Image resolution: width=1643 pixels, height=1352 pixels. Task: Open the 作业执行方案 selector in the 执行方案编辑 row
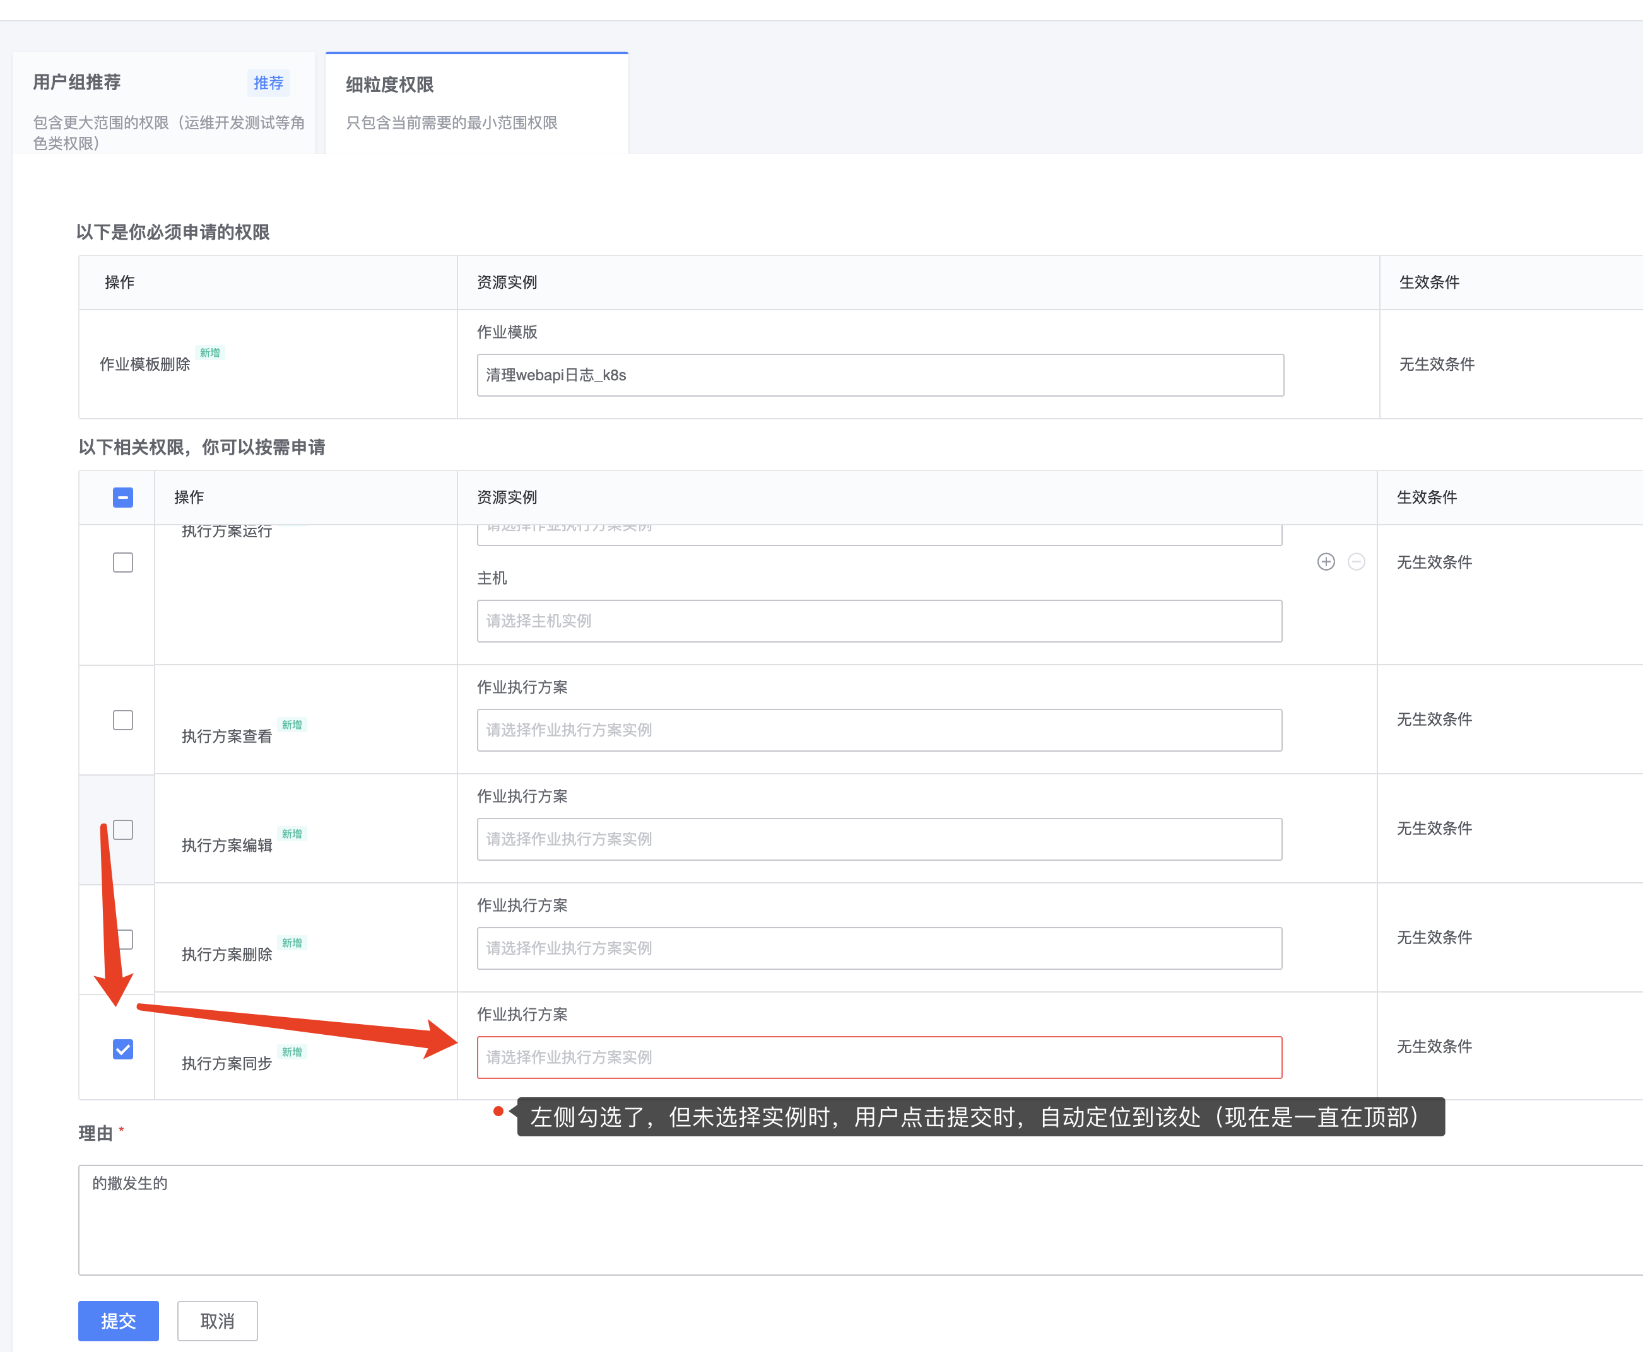[x=879, y=839]
